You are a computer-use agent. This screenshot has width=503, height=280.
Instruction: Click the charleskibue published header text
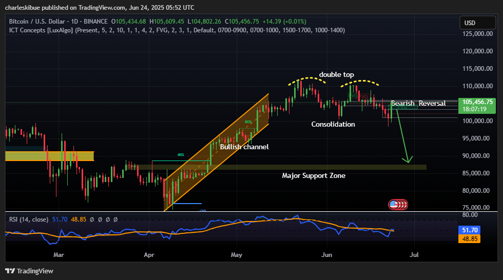click(100, 7)
